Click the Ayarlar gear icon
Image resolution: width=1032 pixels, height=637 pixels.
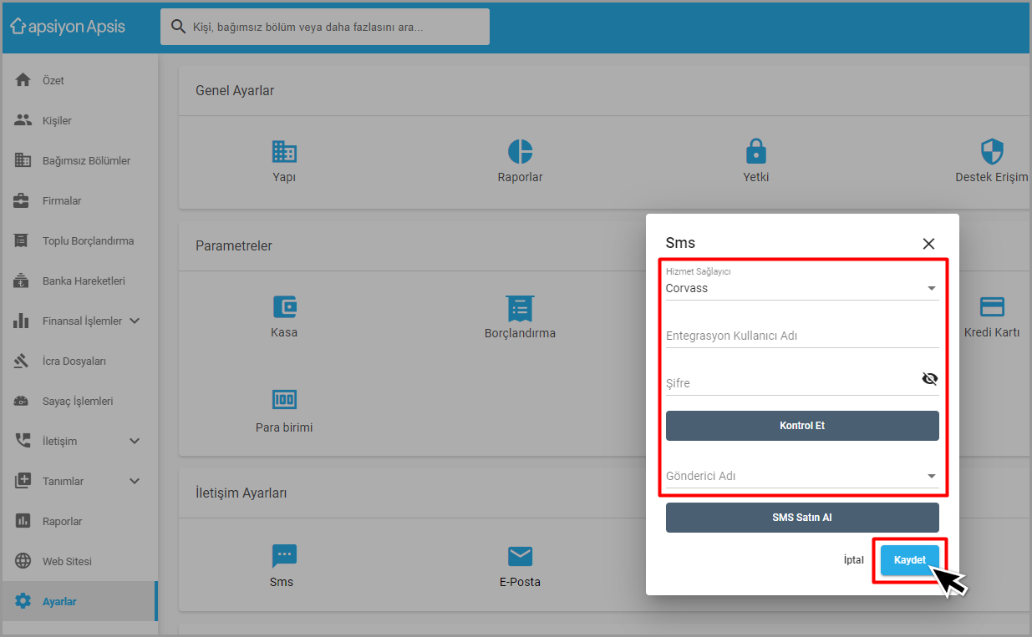(x=23, y=601)
